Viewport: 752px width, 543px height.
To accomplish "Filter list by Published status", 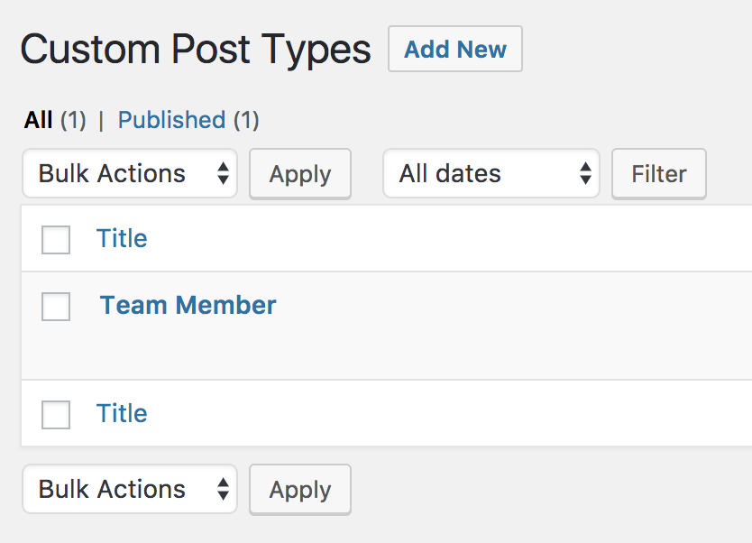I will point(171,120).
